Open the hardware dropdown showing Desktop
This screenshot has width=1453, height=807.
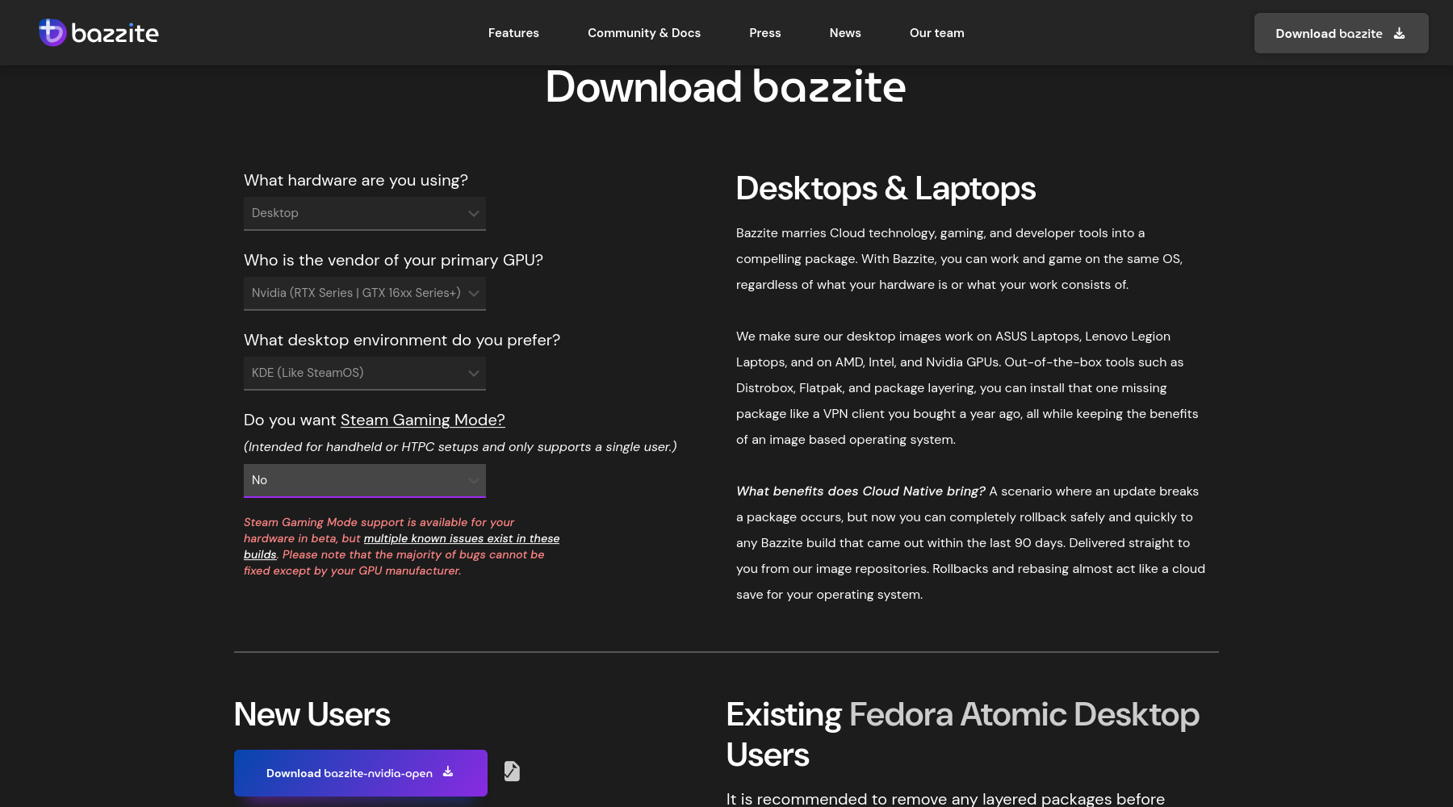365,213
